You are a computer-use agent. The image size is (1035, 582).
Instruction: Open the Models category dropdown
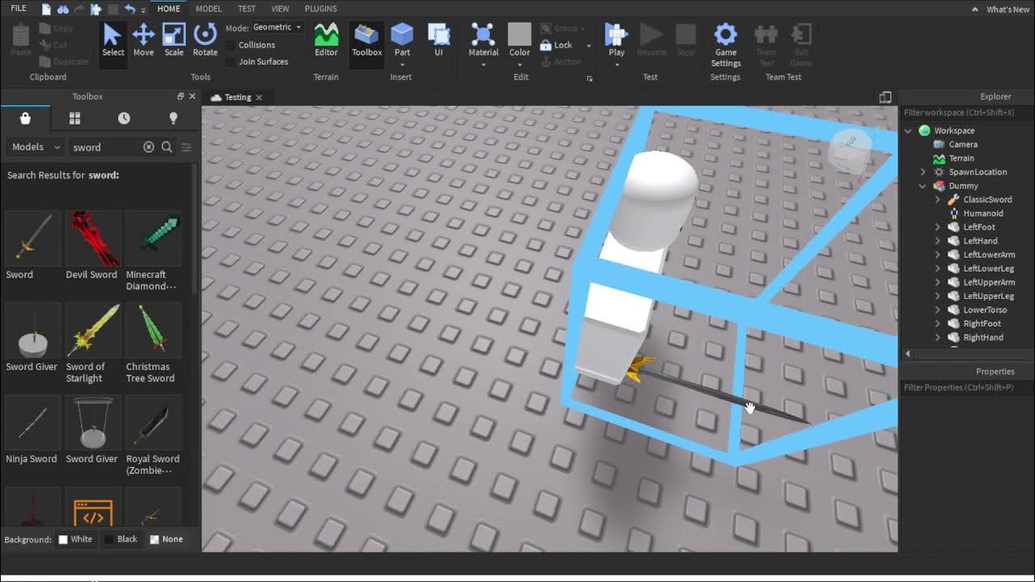[36, 147]
